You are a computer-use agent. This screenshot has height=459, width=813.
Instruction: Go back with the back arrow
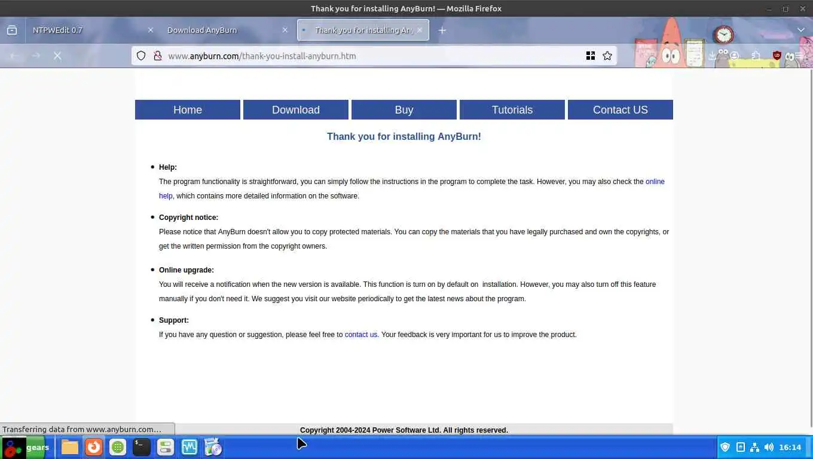point(15,56)
